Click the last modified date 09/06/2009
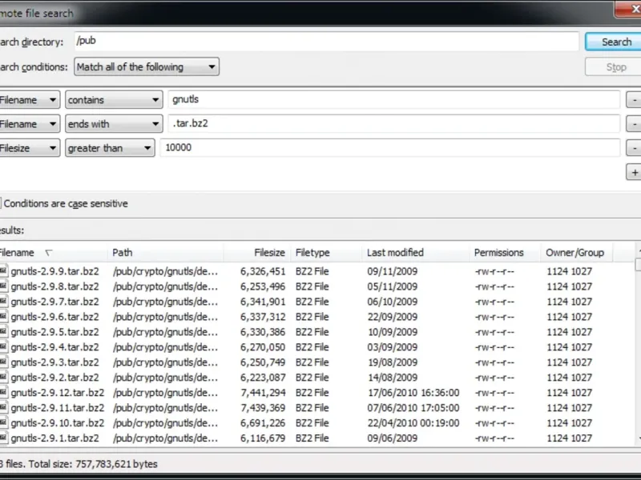The width and height of the screenshot is (641, 480). [x=392, y=438]
